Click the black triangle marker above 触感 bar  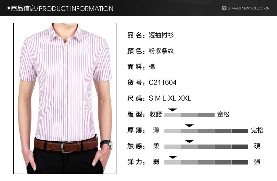[x=189, y=141]
